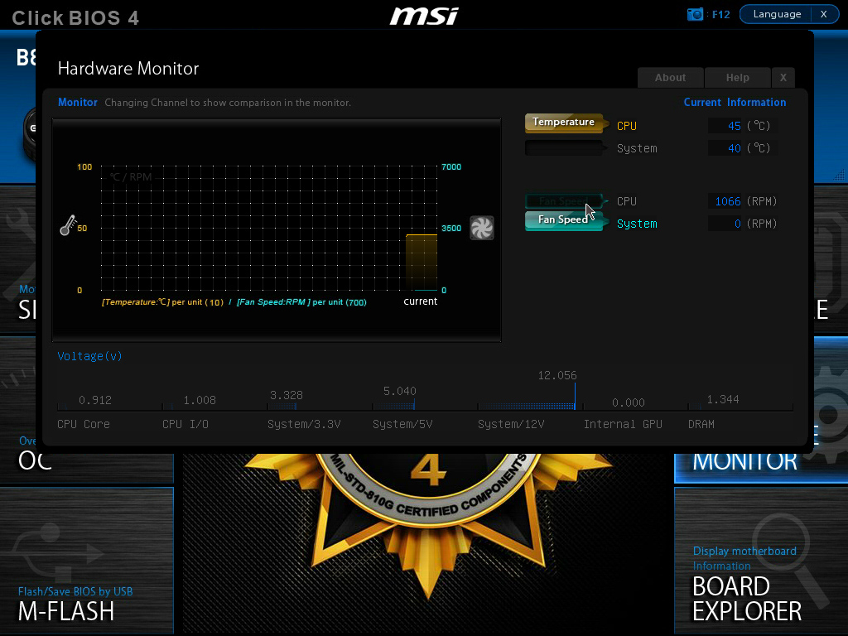
Task: Click the 'current' label under graph
Action: point(420,301)
